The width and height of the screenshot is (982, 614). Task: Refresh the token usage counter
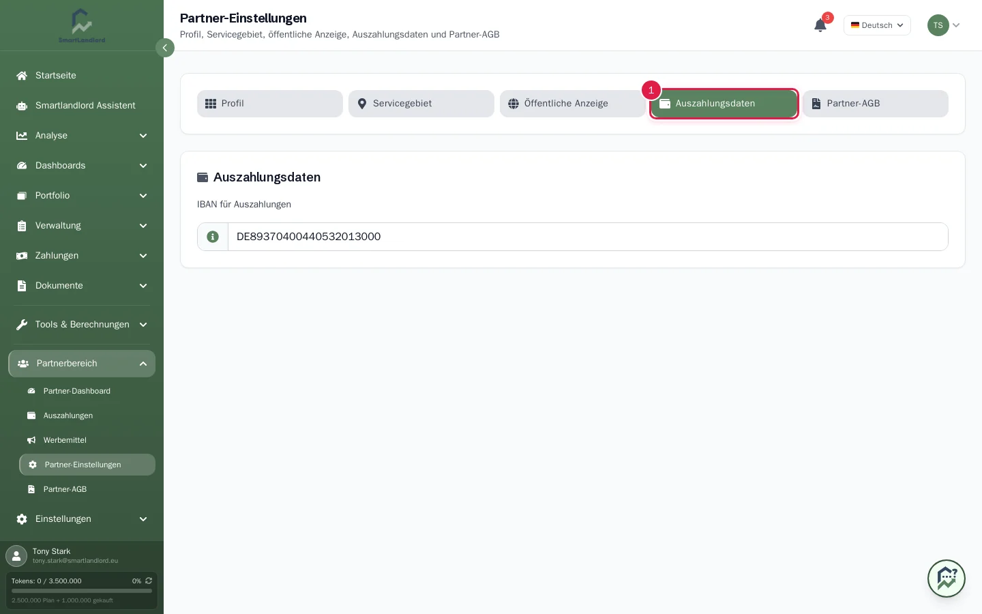149,581
